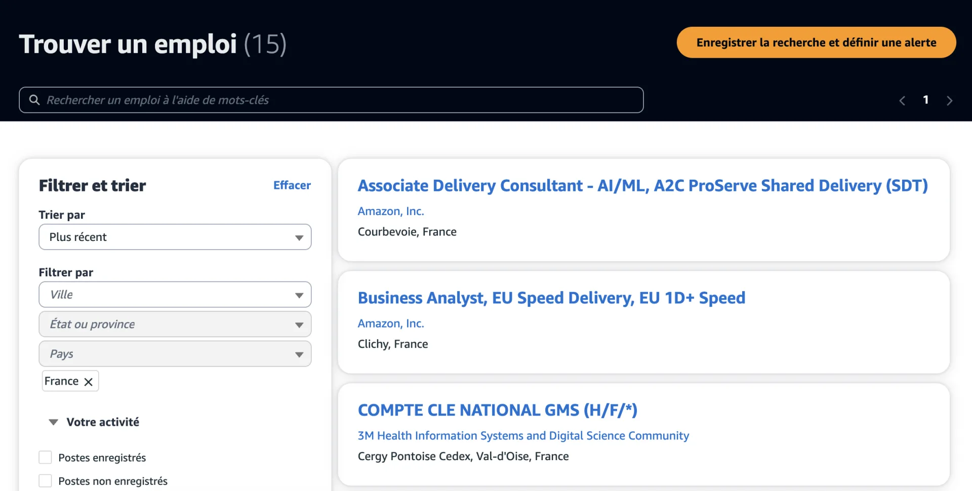Screen dimensions: 972x491
Task: Go to previous page with left chevron
Action: (x=902, y=101)
